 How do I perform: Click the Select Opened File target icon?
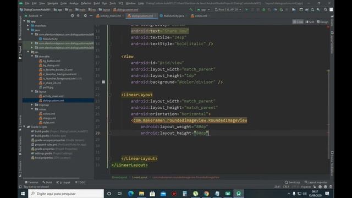tap(72, 16)
